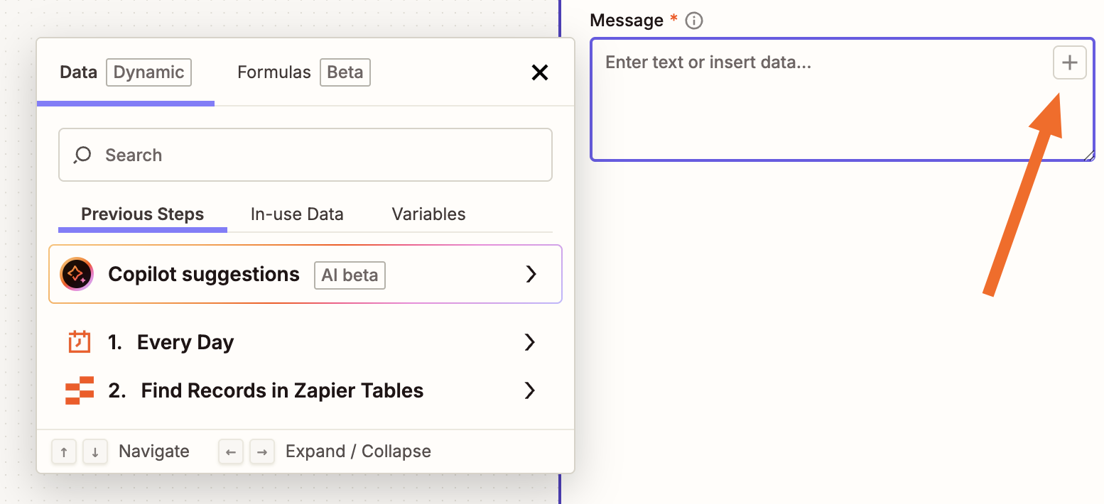Click the navigate up arrow icon
Screen dimensions: 1104x504
[64, 451]
